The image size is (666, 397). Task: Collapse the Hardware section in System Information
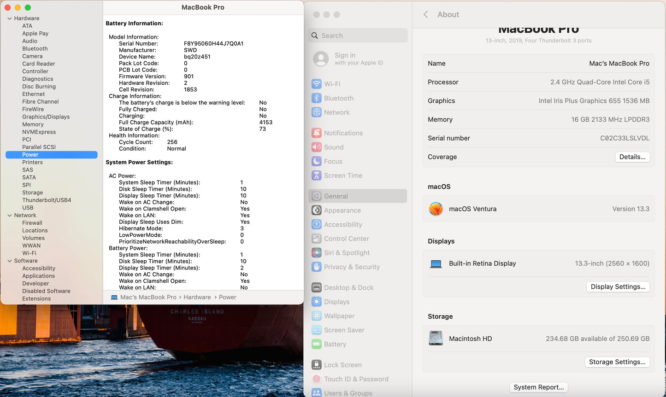10,18
